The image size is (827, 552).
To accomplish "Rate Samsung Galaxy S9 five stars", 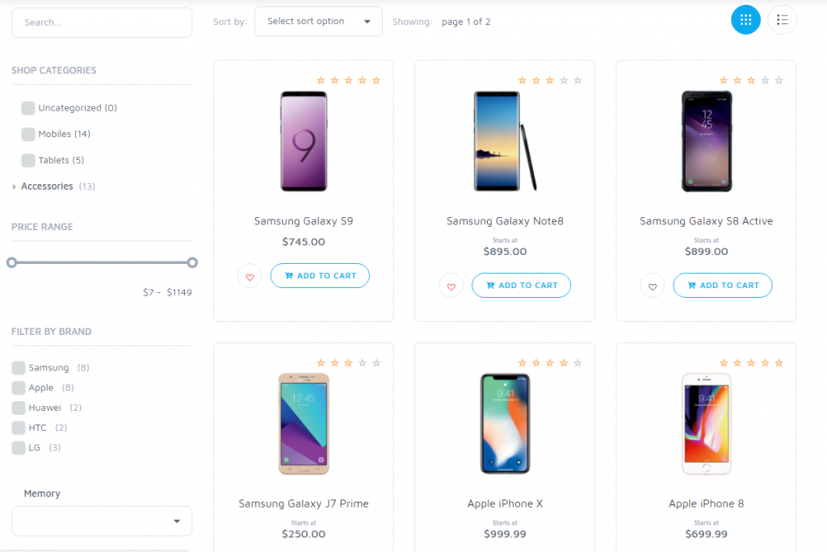I will click(376, 80).
